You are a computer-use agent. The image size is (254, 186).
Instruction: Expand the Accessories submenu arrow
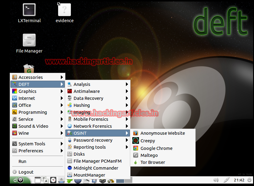pos(62,77)
